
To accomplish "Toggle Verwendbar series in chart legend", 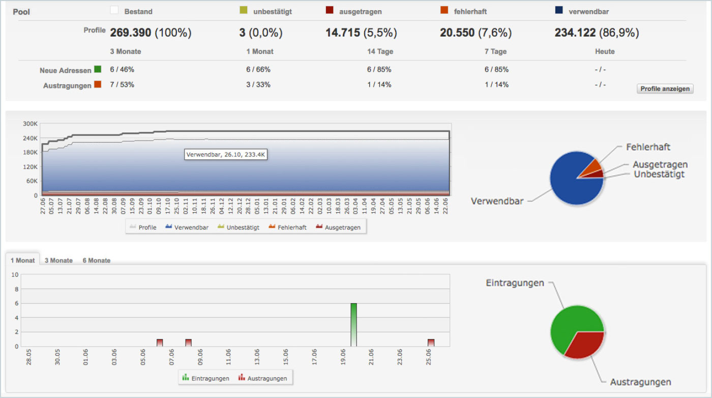I will (187, 227).
